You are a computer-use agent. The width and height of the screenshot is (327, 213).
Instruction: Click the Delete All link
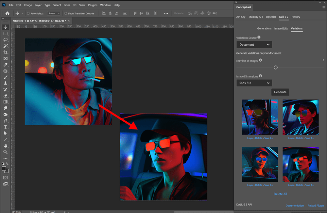(280, 194)
